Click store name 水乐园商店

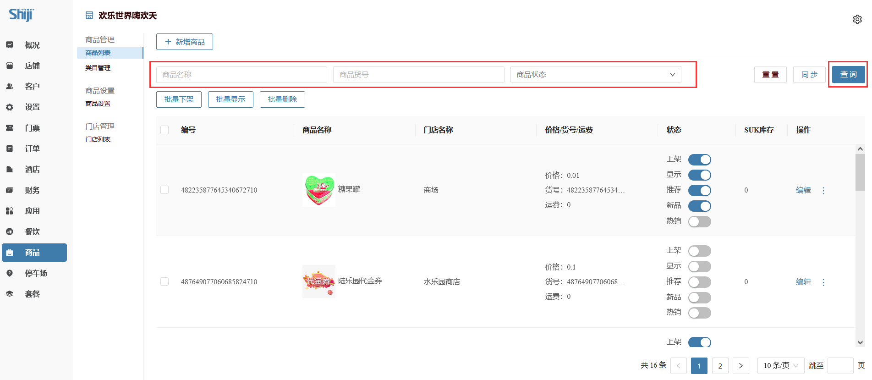tap(442, 282)
